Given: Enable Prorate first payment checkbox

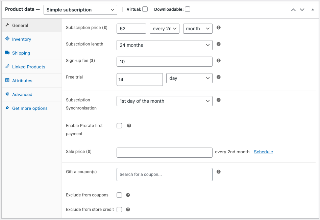Looking at the screenshot, I should pos(119,126).
